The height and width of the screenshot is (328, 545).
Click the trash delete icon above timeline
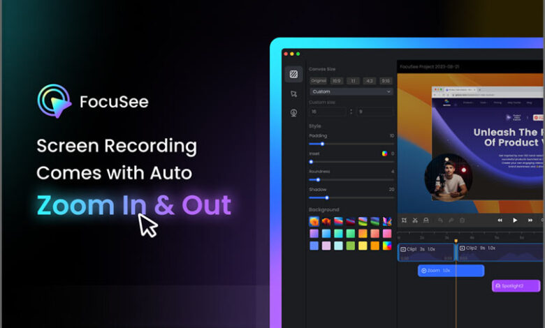(x=463, y=221)
